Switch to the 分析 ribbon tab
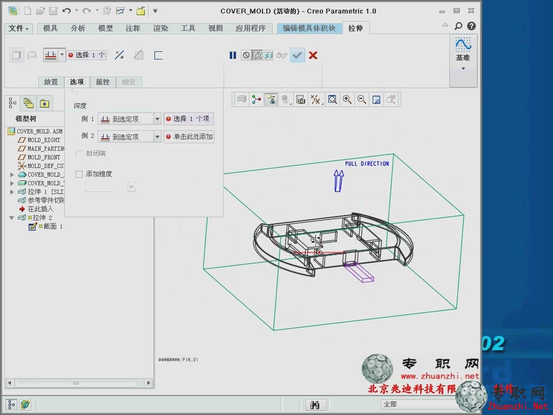This screenshot has width=553, height=415. coord(78,28)
